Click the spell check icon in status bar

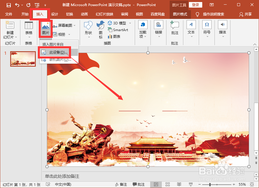coord(48,185)
